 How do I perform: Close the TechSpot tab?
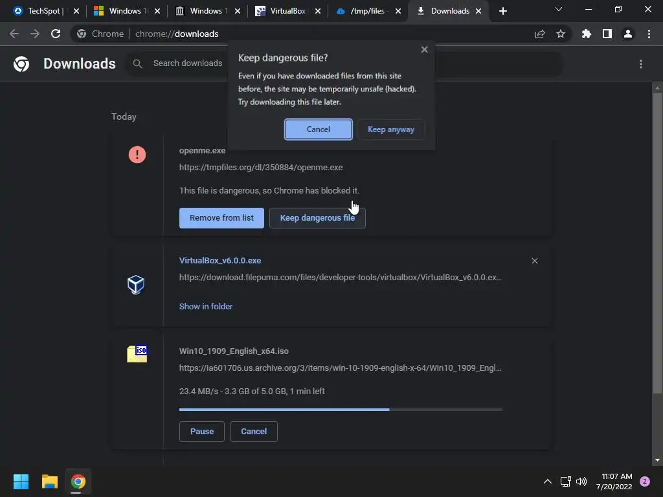(76, 11)
